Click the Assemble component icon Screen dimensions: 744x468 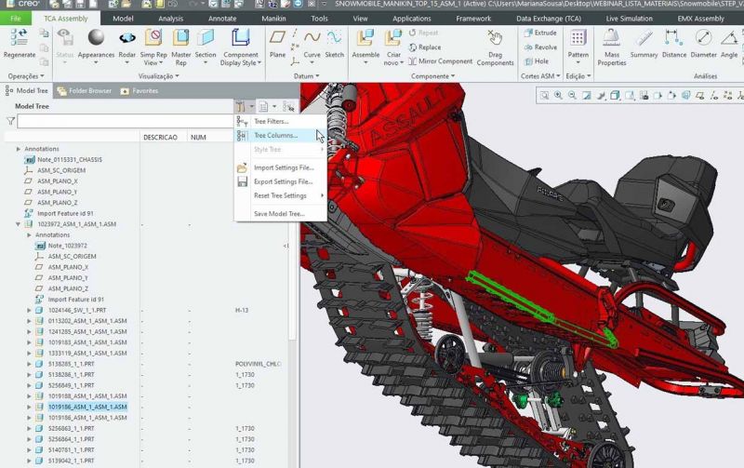[365, 38]
